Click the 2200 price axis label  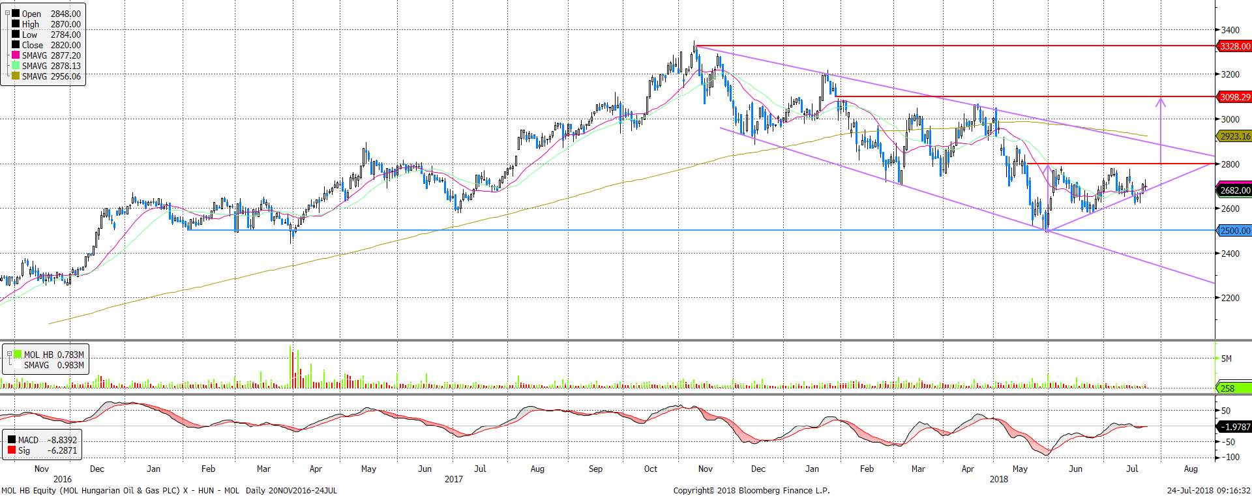(1230, 298)
